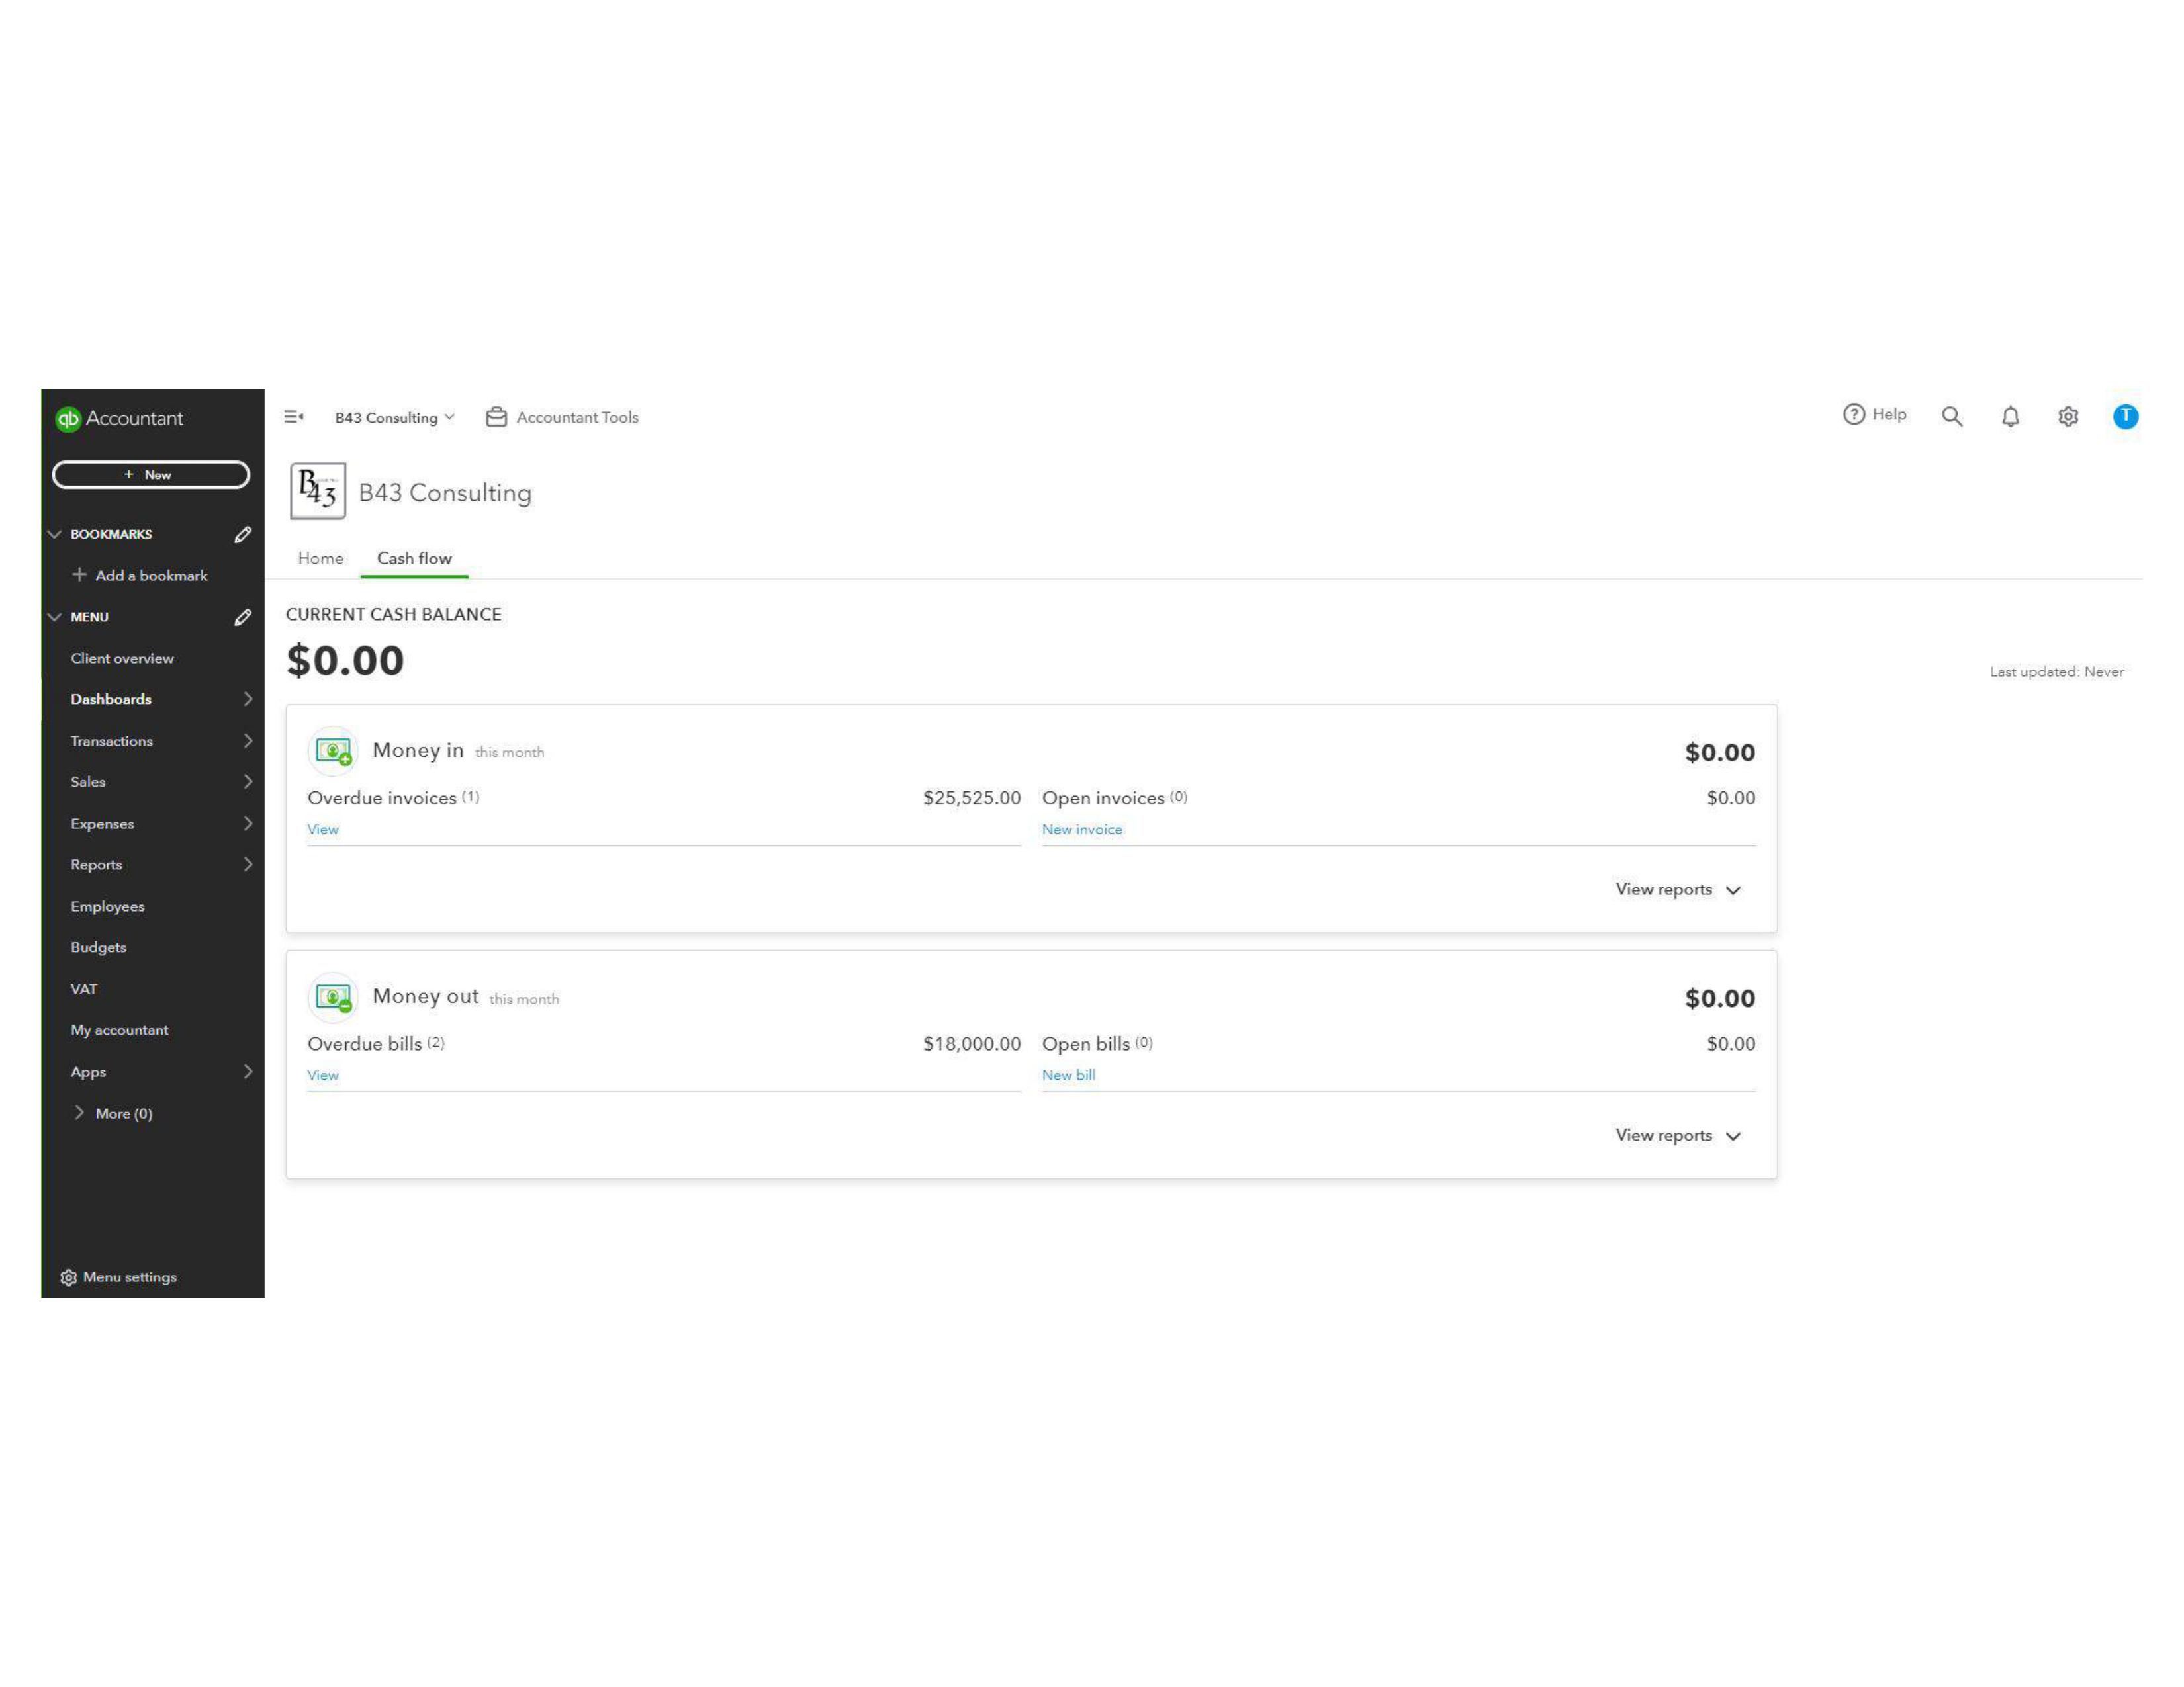Open the notifications bell icon
Screen dimensions: 2184x1687
tap(2010, 417)
